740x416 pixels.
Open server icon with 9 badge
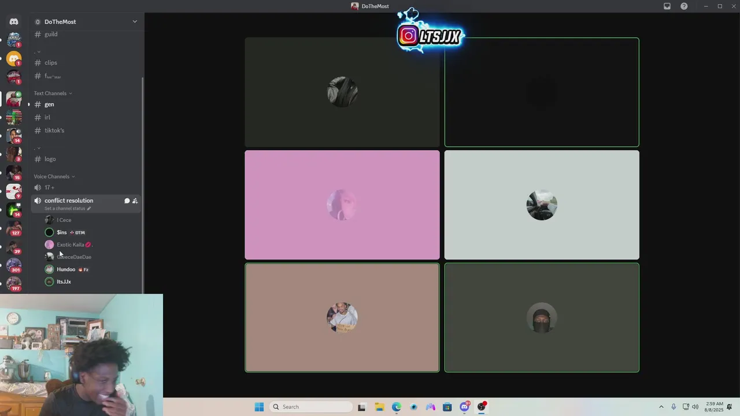click(x=14, y=191)
